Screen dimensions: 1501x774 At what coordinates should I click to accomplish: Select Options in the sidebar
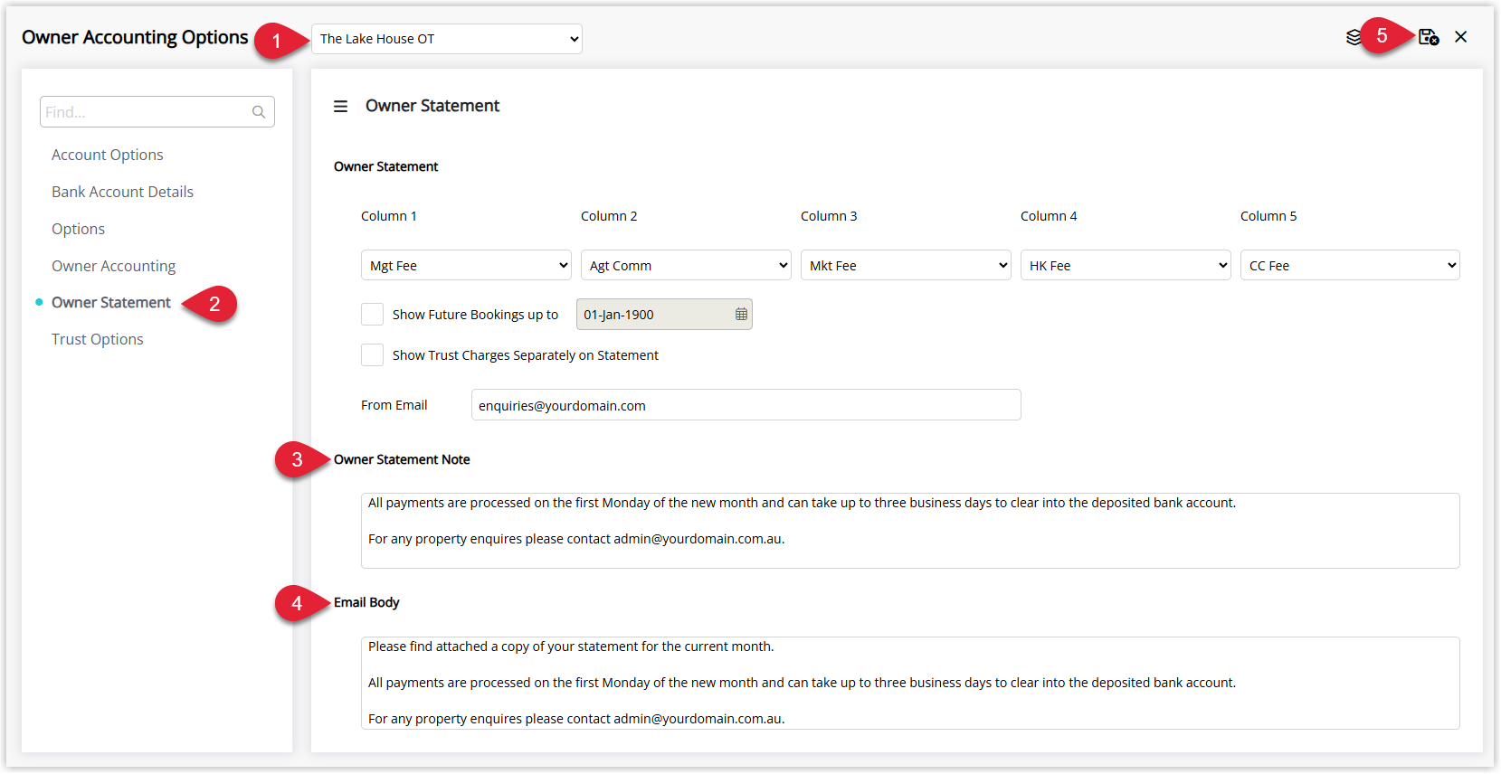coord(78,229)
